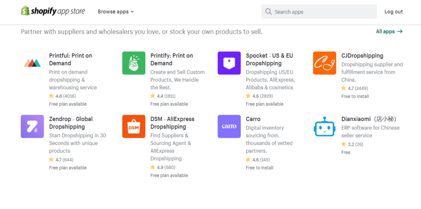Screen dimensions: 421x209
Task: Open the CJDropshipping title link
Action: click(x=362, y=56)
